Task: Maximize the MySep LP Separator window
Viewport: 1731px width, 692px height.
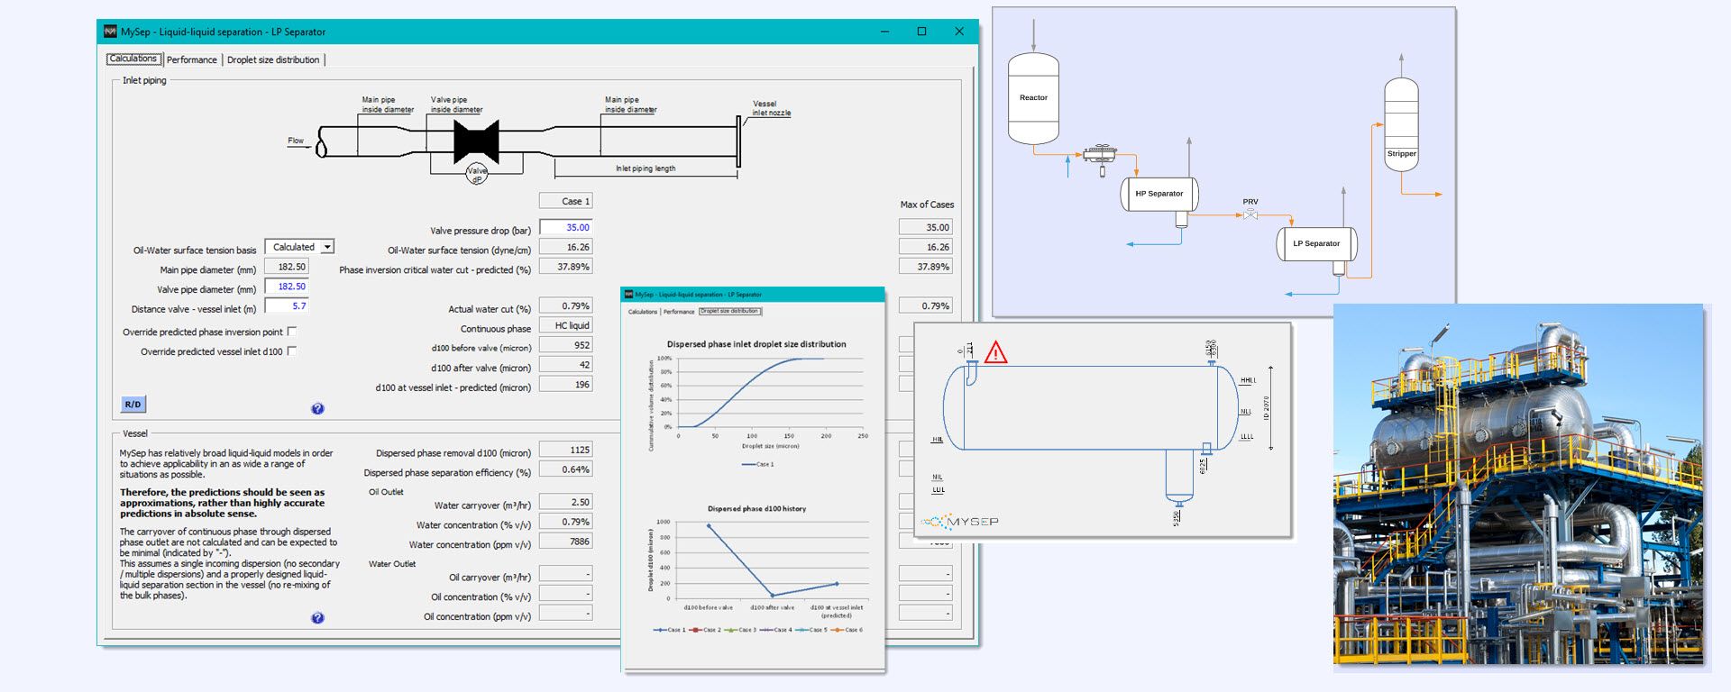Action: click(x=921, y=32)
